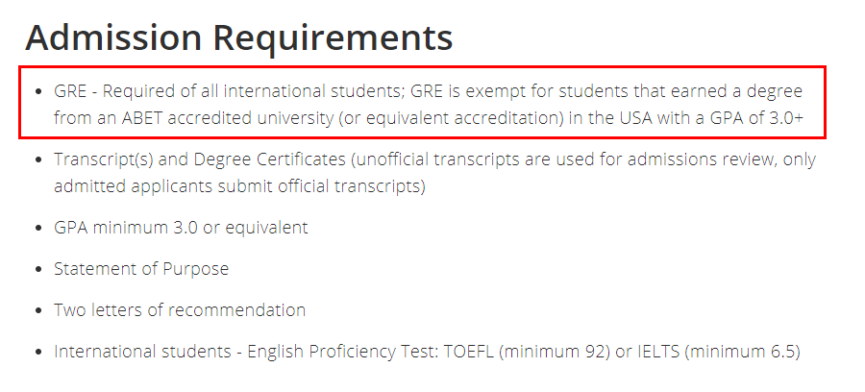
Task: Click "GPA minimum 3.0 or equivalent" text
Action: coord(181,228)
